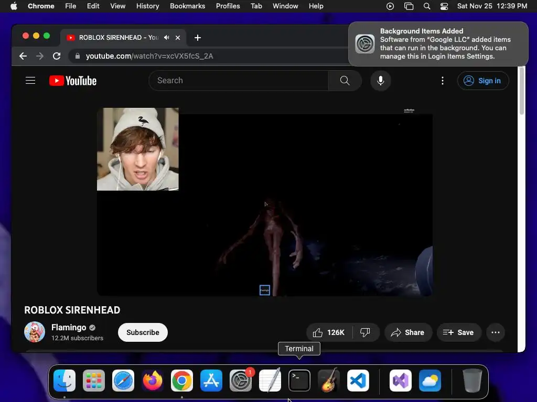Click the Now Playing menu bar icon
Screen dimensions: 537x402
[390, 6]
